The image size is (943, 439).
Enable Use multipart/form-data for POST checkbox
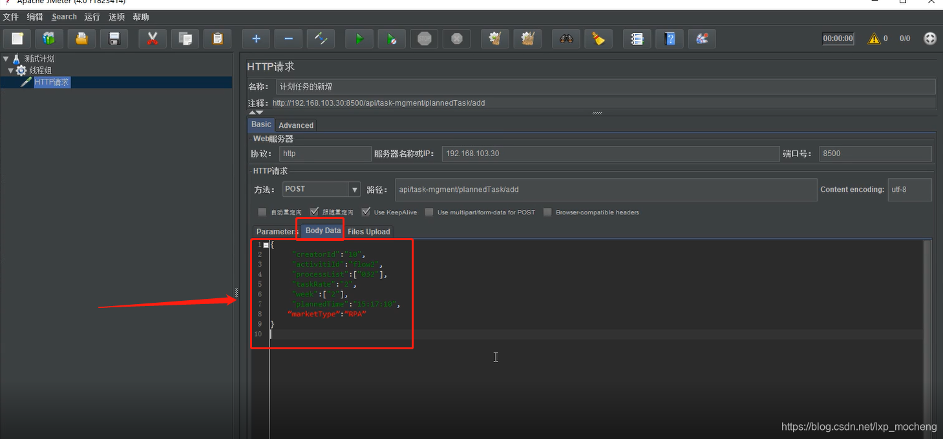coord(429,212)
